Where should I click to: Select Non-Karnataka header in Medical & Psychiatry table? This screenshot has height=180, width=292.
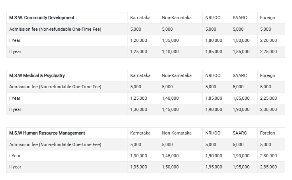(x=176, y=75)
